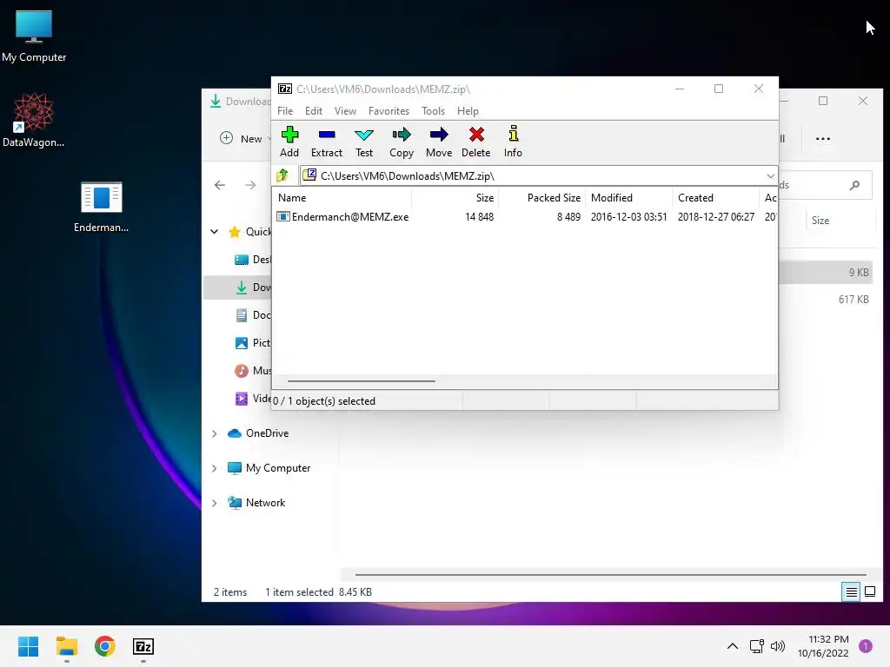Open the Info tool in 7-Zip

[x=513, y=142]
